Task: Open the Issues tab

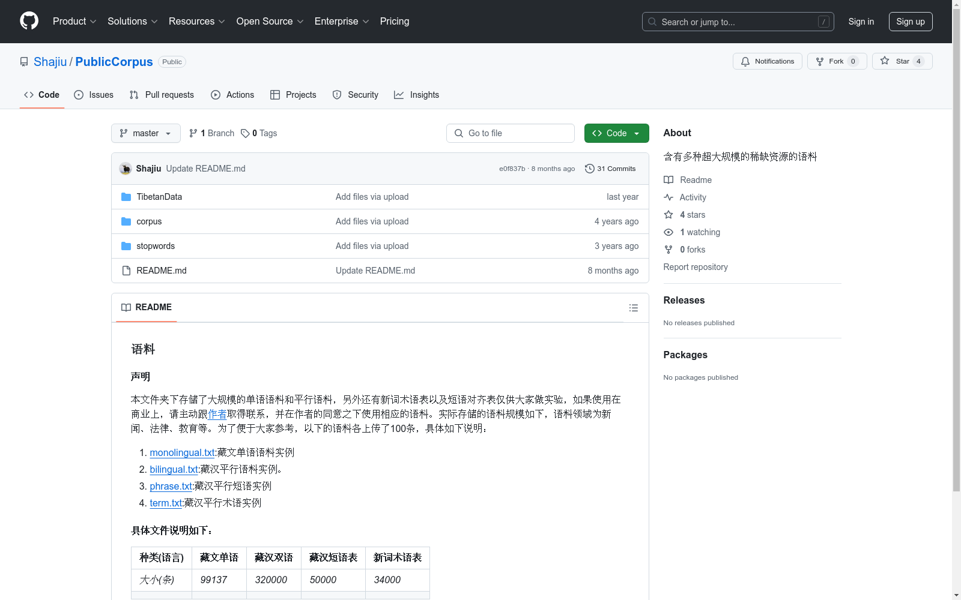Action: coord(94,95)
